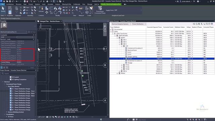Viewport: 215px width, 121px height.
Task: Click the filter icon in status bar
Action: coord(205,120)
